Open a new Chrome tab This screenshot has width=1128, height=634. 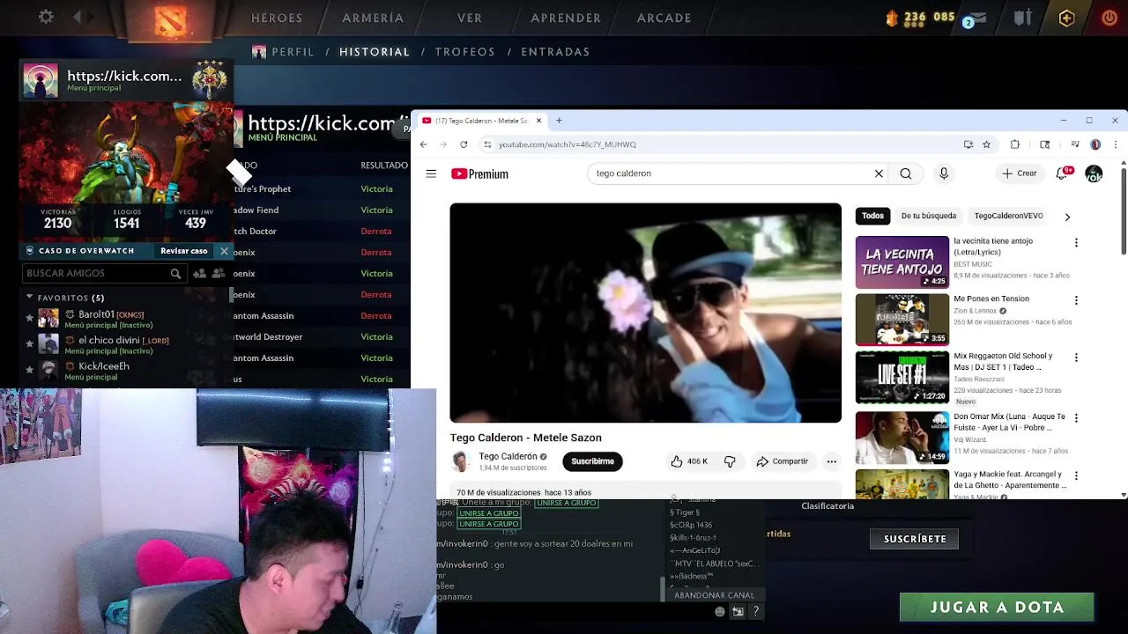coord(558,121)
